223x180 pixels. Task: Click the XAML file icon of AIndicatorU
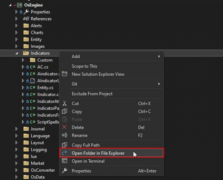pyautogui.click(x=32, y=81)
